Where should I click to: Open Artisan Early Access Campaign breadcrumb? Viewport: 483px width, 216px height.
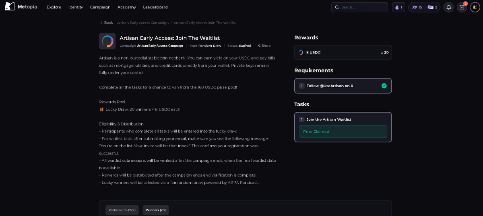(x=142, y=23)
